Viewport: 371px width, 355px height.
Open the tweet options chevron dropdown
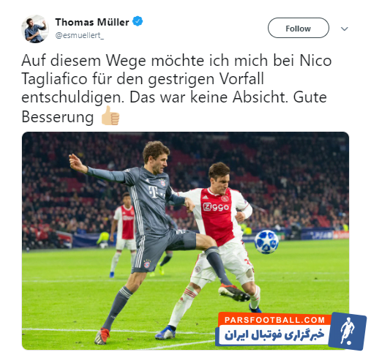344,29
